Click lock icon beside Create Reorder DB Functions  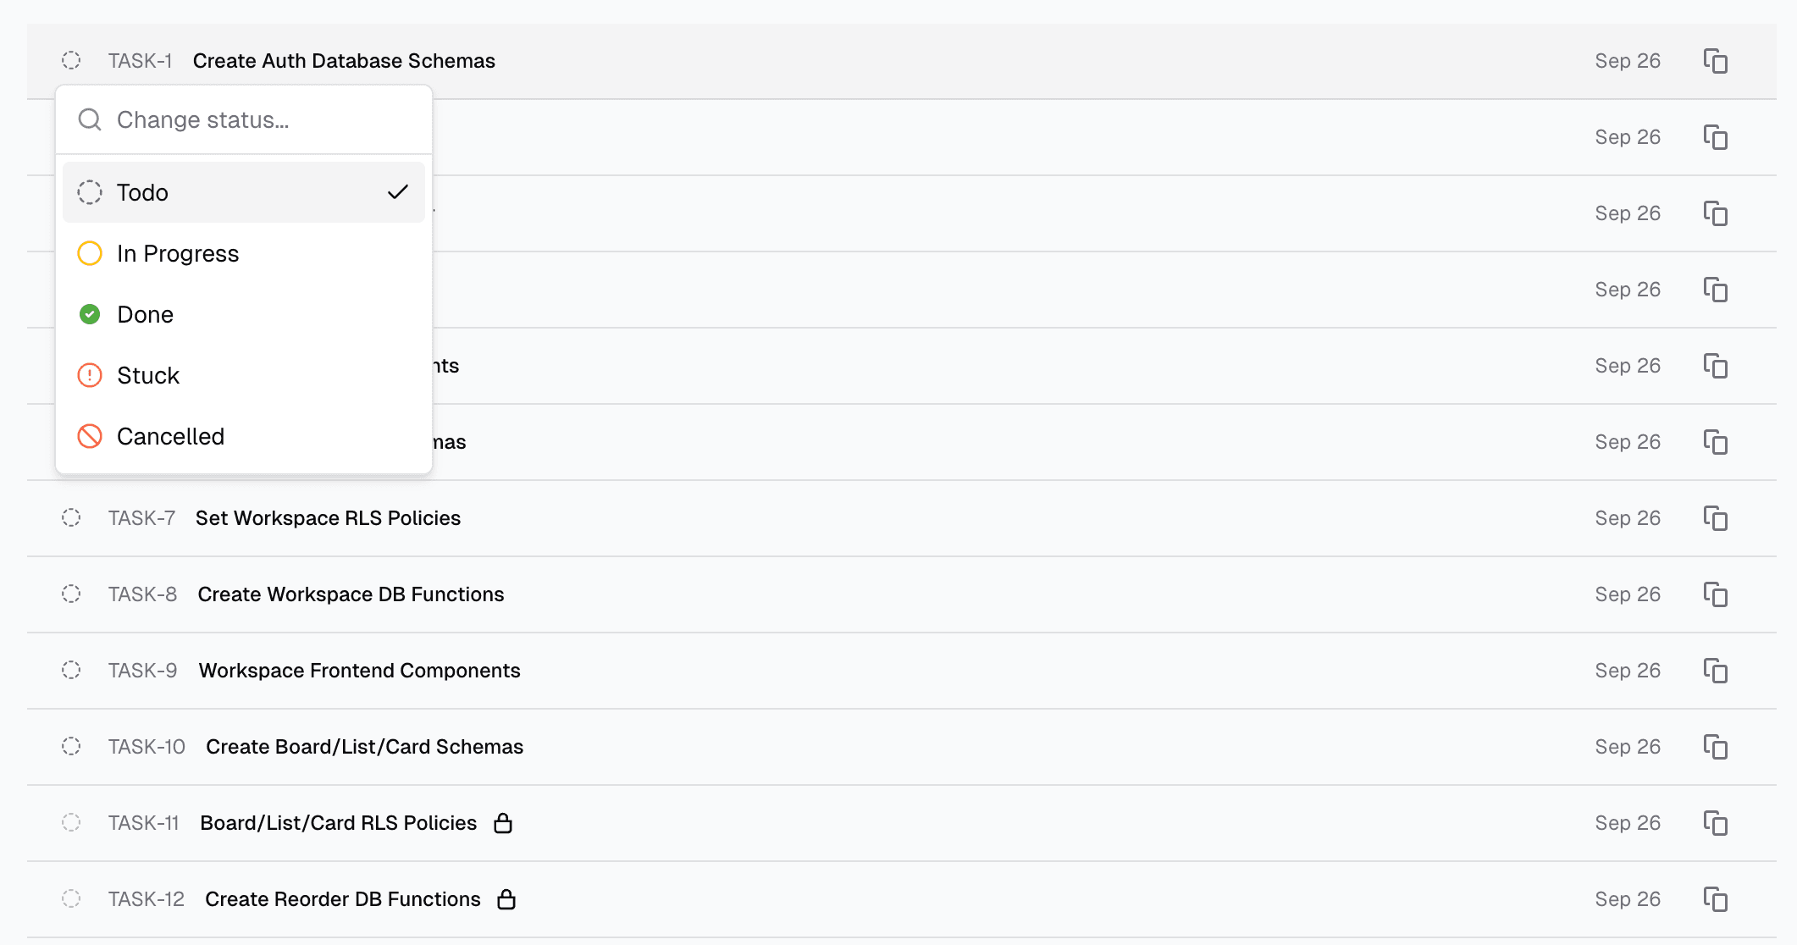[x=506, y=899]
